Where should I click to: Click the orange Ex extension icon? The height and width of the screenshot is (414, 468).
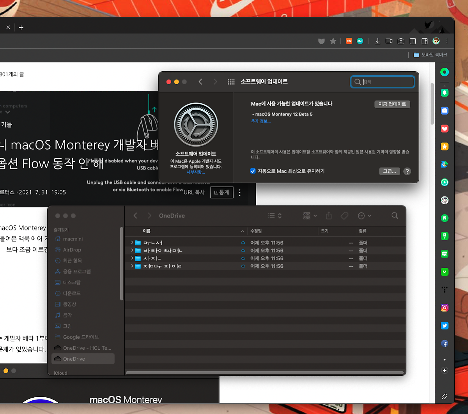tap(349, 41)
